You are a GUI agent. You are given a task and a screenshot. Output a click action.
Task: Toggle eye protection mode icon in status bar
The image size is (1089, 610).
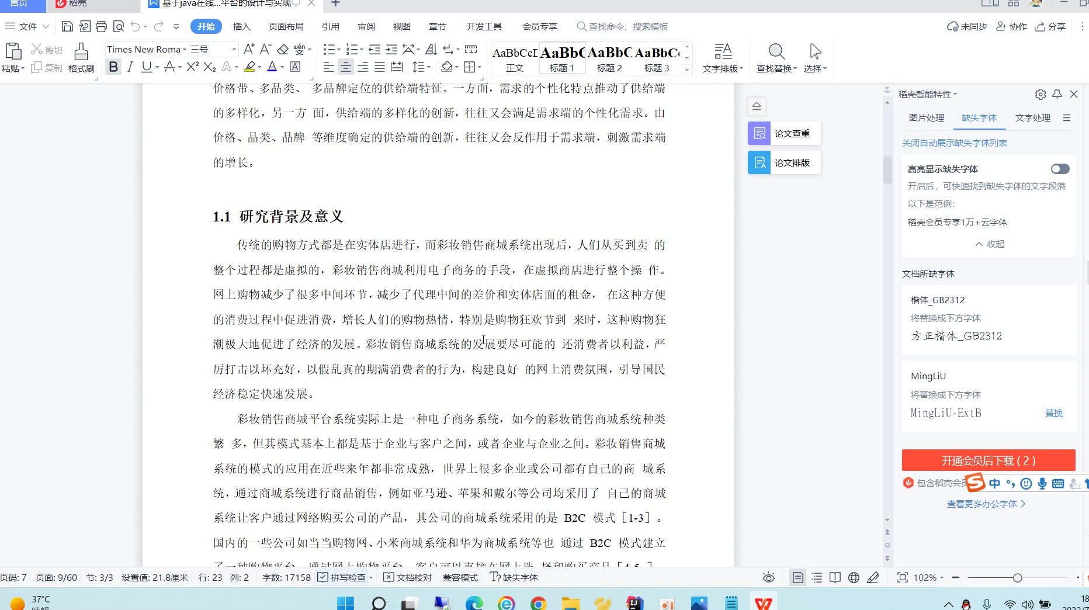[769, 577]
